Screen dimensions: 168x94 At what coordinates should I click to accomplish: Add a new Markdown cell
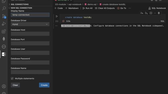point(72,8)
